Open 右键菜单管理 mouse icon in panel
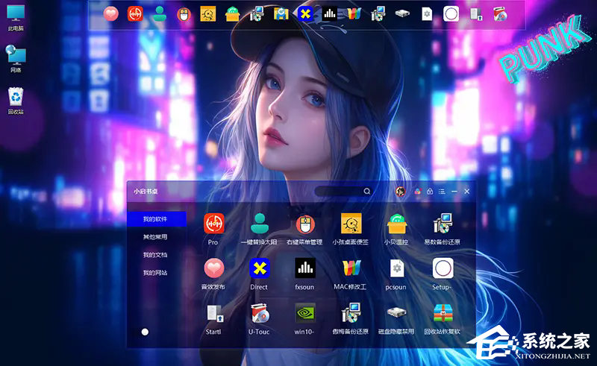597x366 pixels. 305,224
